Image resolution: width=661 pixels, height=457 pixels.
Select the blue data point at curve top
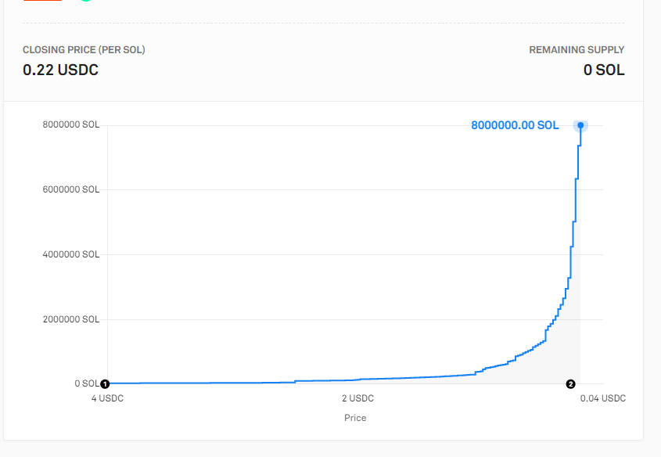(580, 125)
